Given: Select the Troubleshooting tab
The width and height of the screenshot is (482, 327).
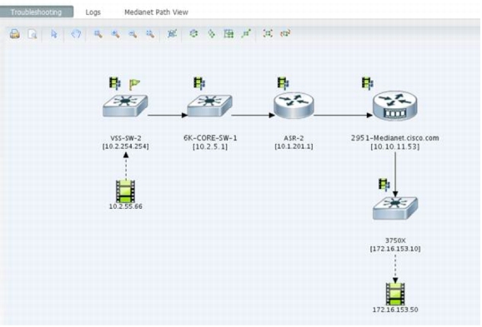Looking at the screenshot, I should [37, 12].
